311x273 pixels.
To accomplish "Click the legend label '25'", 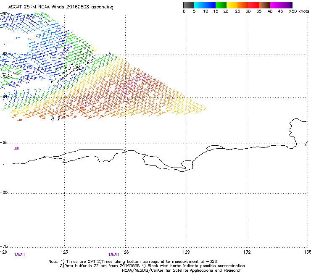I will [237, 11].
